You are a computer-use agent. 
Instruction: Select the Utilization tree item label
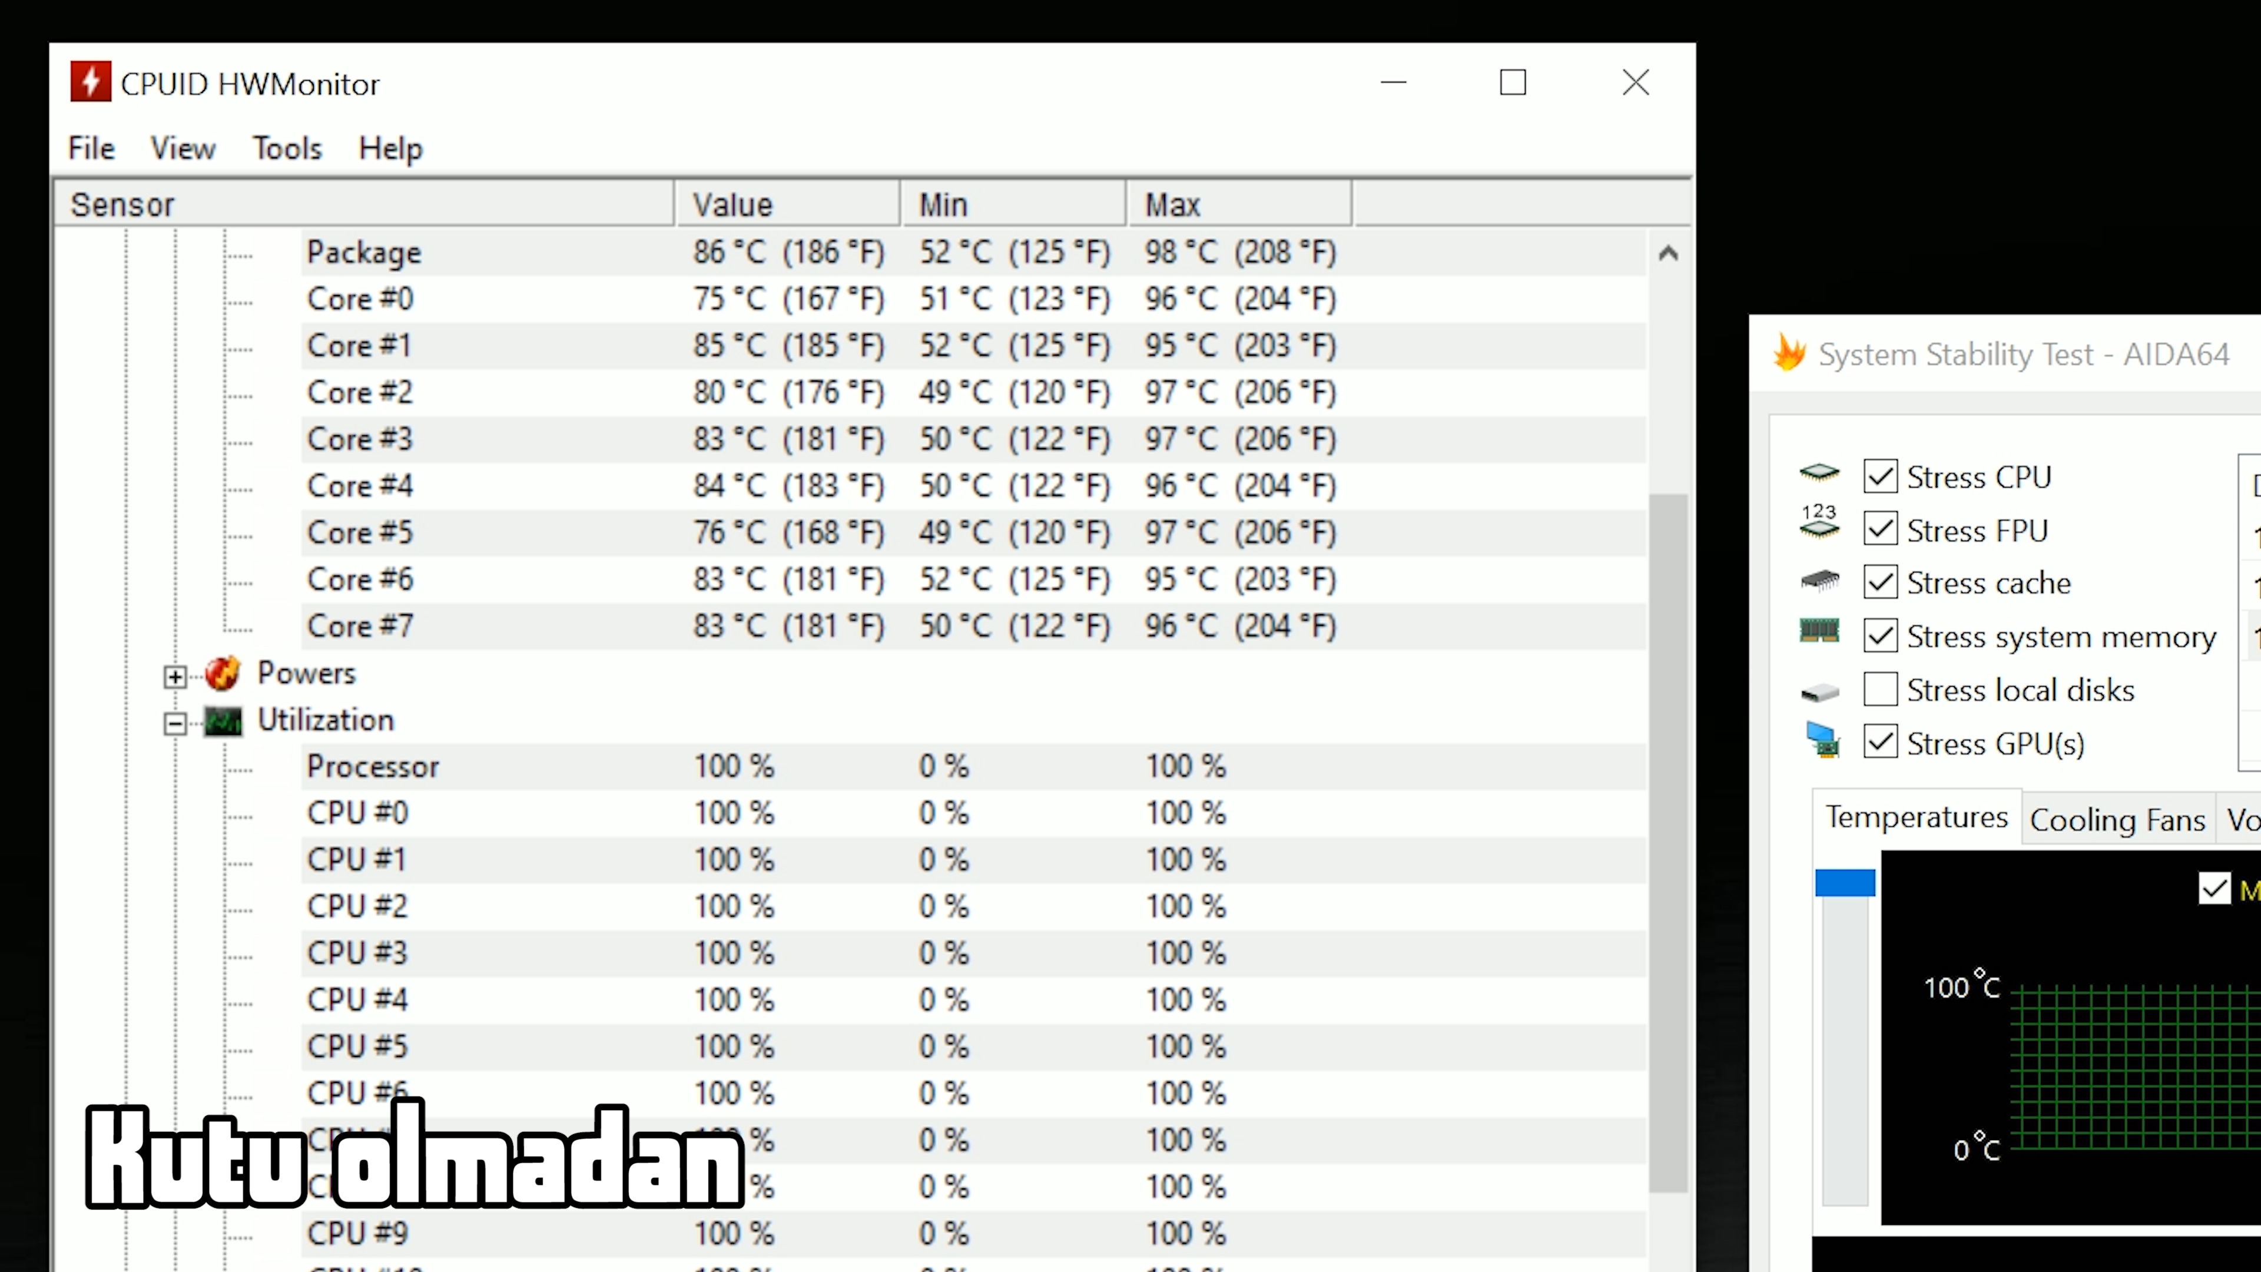pyautogui.click(x=326, y=720)
